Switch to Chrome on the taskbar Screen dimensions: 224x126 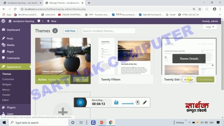(111, 122)
